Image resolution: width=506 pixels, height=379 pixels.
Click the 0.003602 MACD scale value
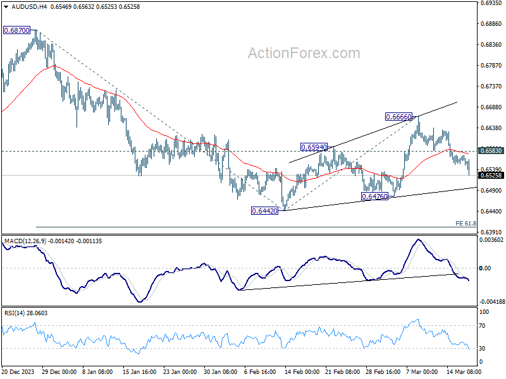[x=491, y=240]
